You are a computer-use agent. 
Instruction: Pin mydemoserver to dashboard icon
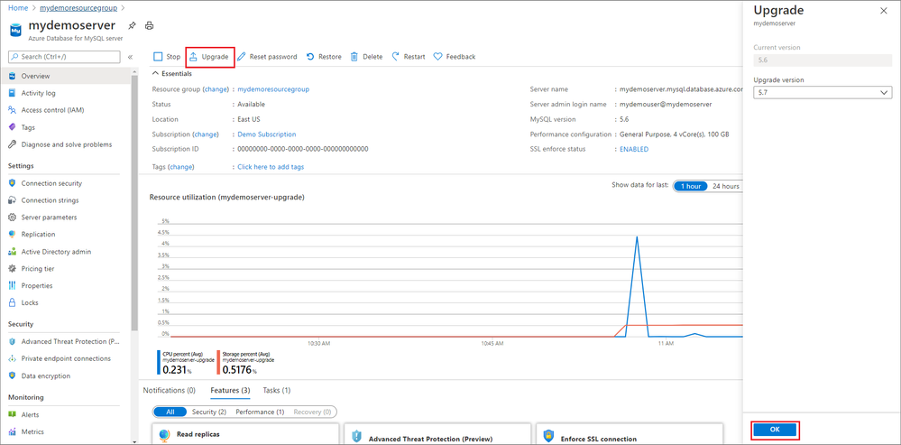coord(133,26)
